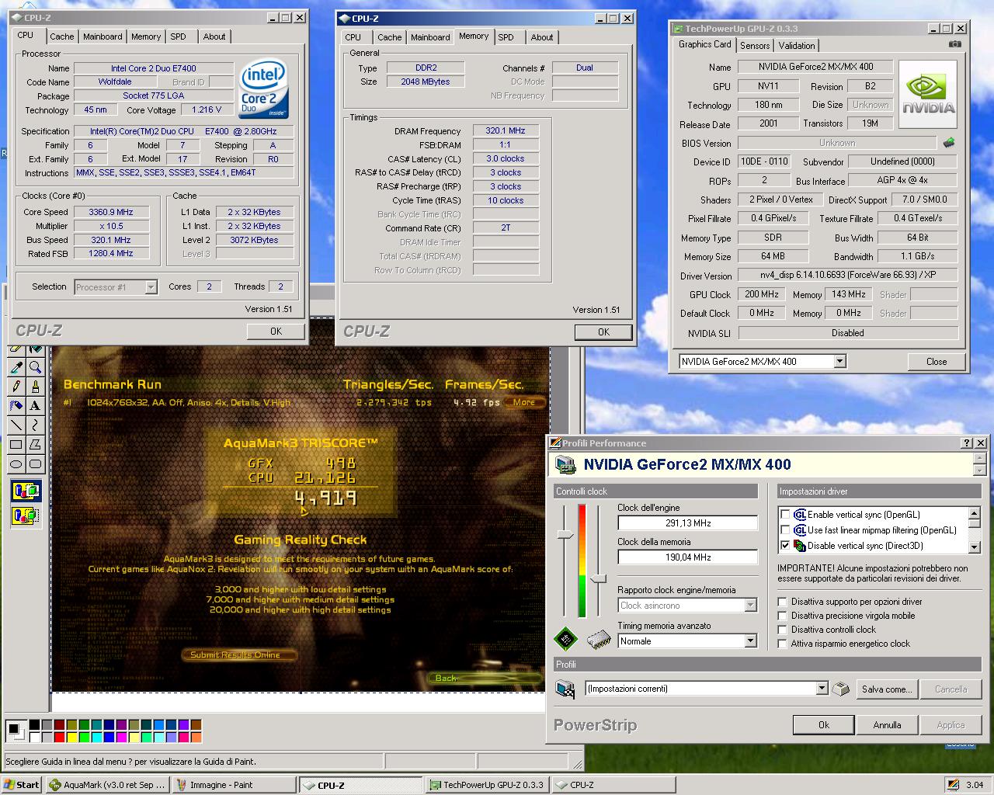994x795 pixels.
Task: Open the CPU-Z Processor #1 selection dropdown
Action: tap(151, 287)
